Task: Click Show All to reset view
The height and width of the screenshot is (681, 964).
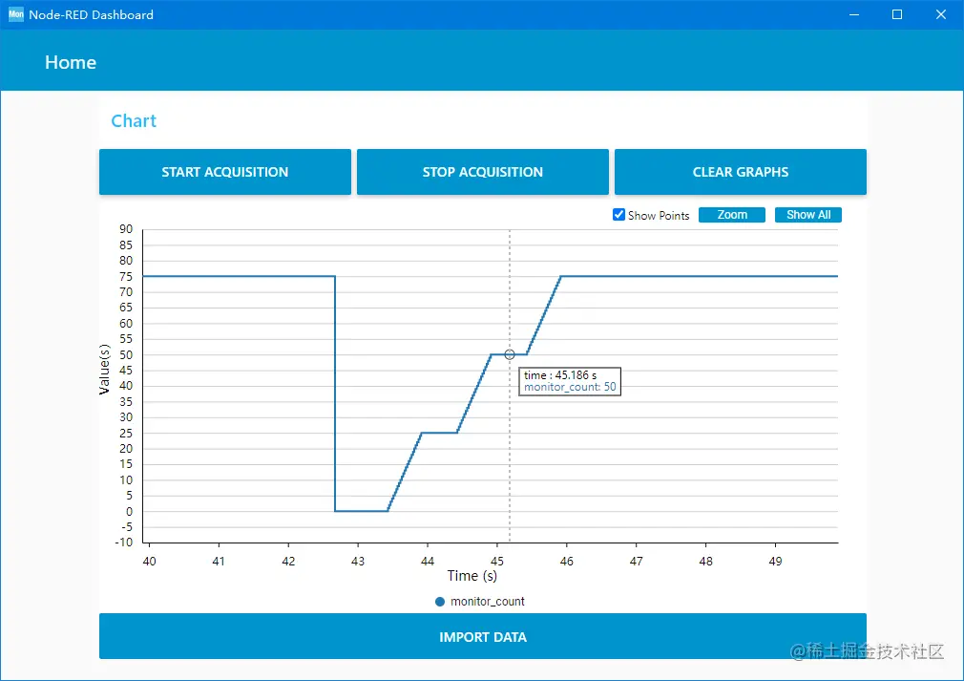Action: (x=807, y=215)
